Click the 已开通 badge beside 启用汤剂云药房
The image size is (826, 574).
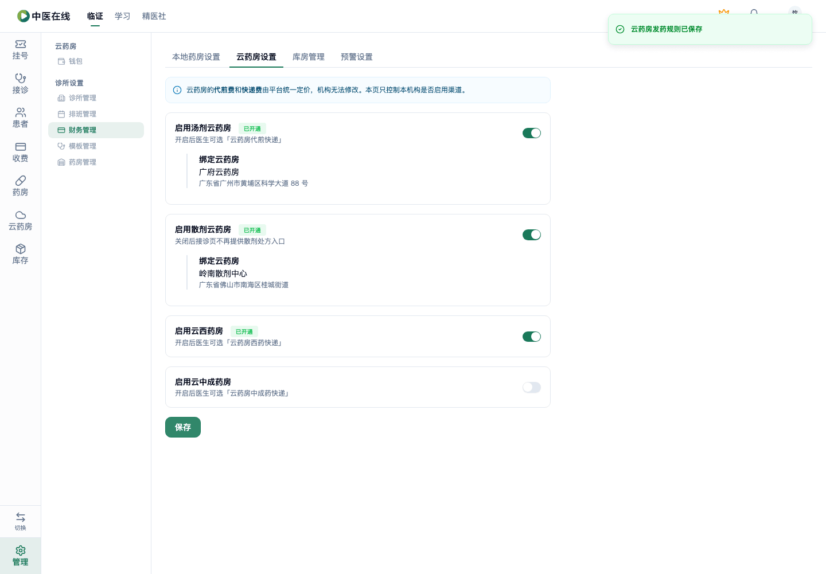[252, 129]
